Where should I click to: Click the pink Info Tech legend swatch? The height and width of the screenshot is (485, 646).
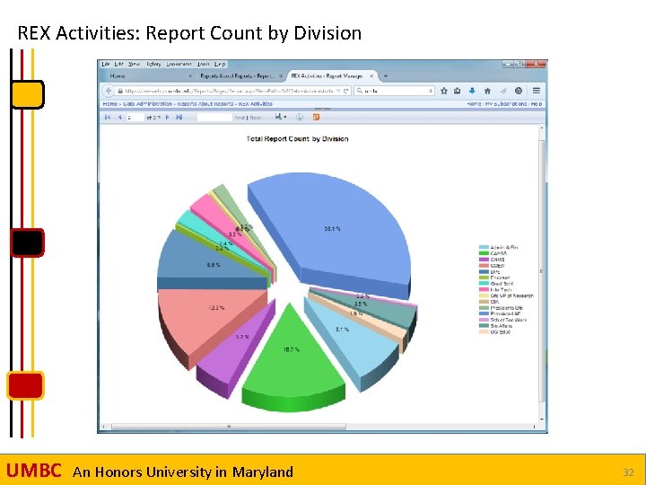tap(484, 289)
